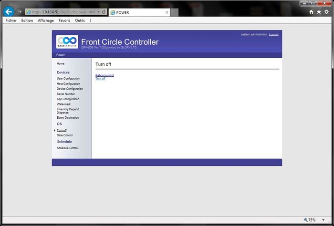Click the browser Forward arrow button
The height and width of the screenshot is (226, 334).
pyautogui.click(x=20, y=12)
